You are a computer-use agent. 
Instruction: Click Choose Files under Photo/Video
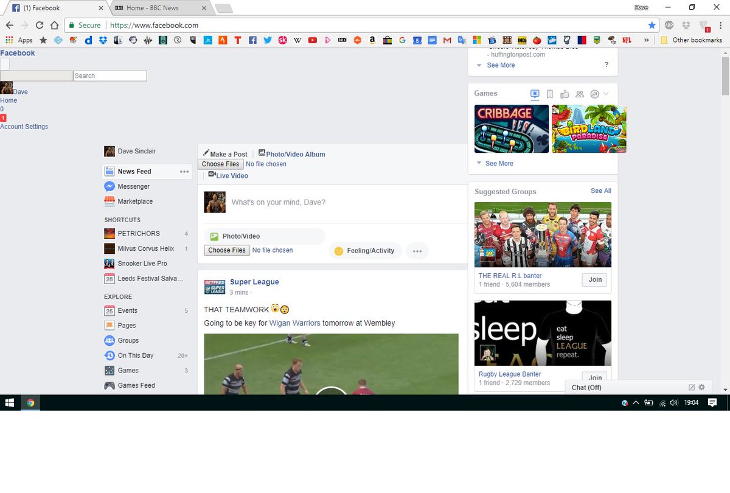pyautogui.click(x=227, y=250)
